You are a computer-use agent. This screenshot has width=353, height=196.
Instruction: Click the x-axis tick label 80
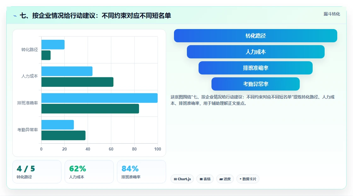click(134, 149)
